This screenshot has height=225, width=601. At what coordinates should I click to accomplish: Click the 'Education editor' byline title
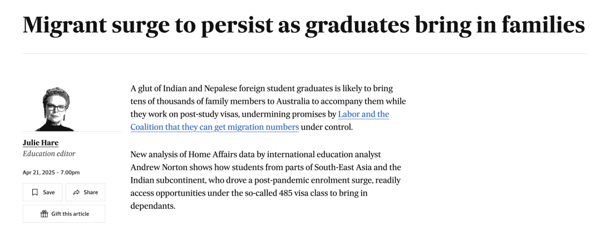[49, 153]
